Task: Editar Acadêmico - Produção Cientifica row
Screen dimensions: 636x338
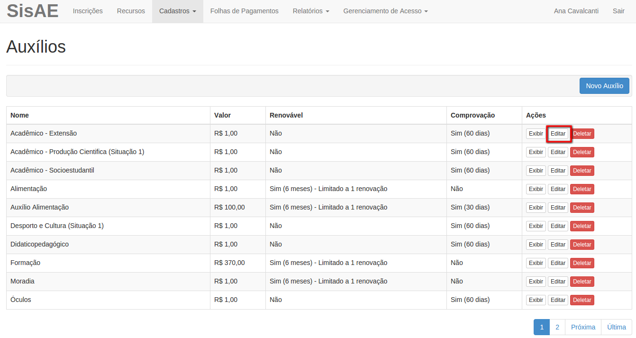Action: pos(558,152)
